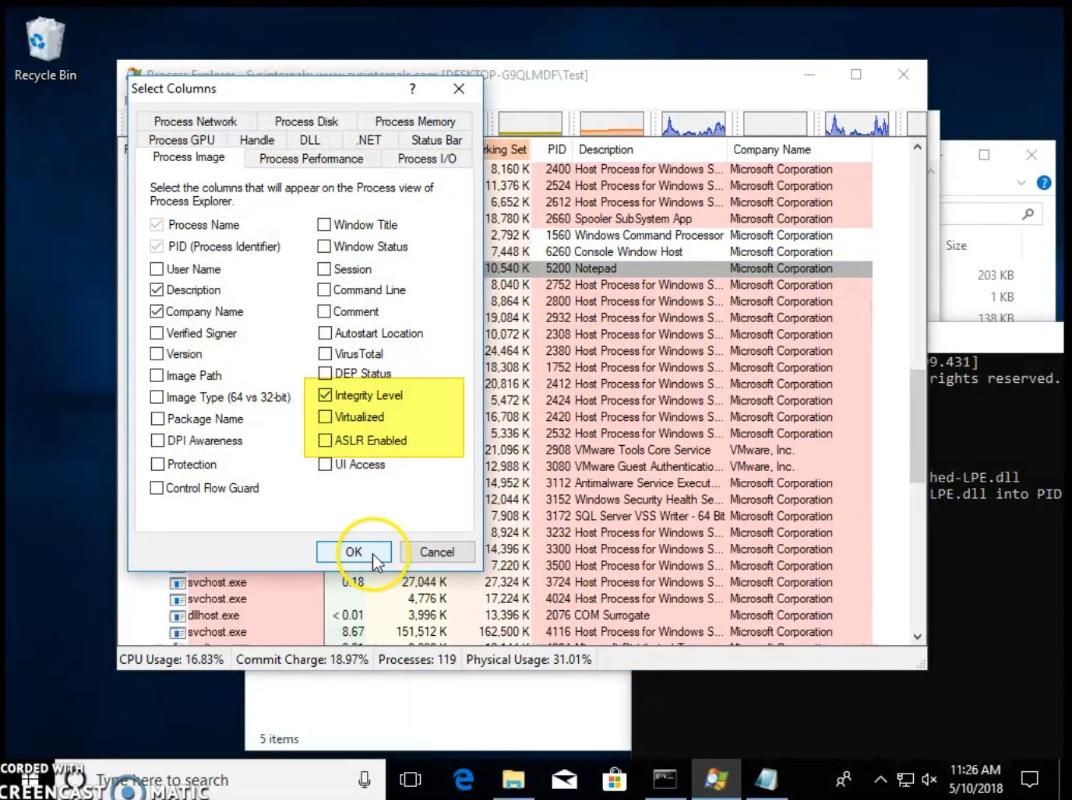The height and width of the screenshot is (800, 1072).
Task: Enable the ASLR Enabled checkbox
Action: (325, 440)
